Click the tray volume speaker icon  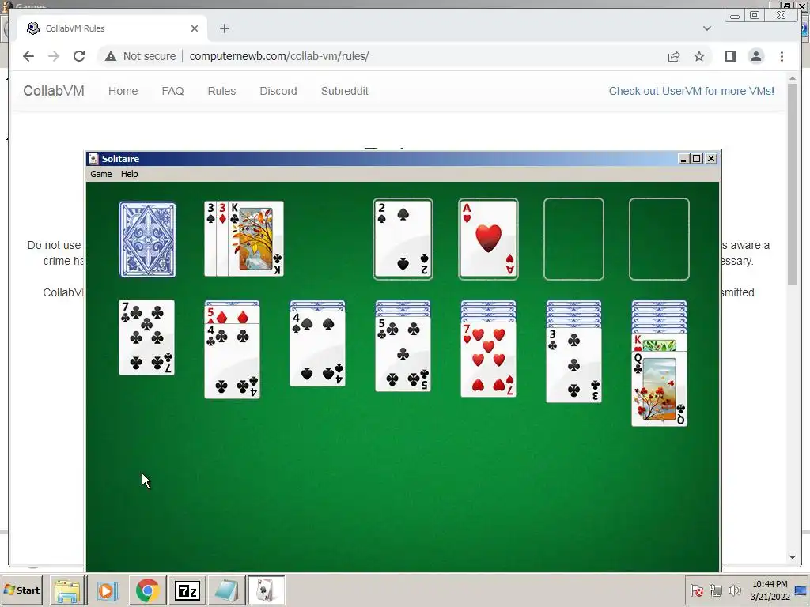(734, 590)
